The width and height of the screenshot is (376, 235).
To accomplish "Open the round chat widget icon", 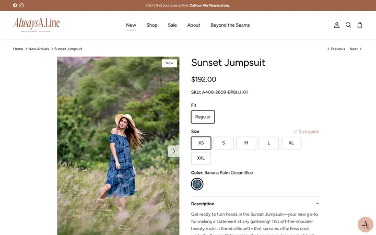I will click(x=365, y=225).
